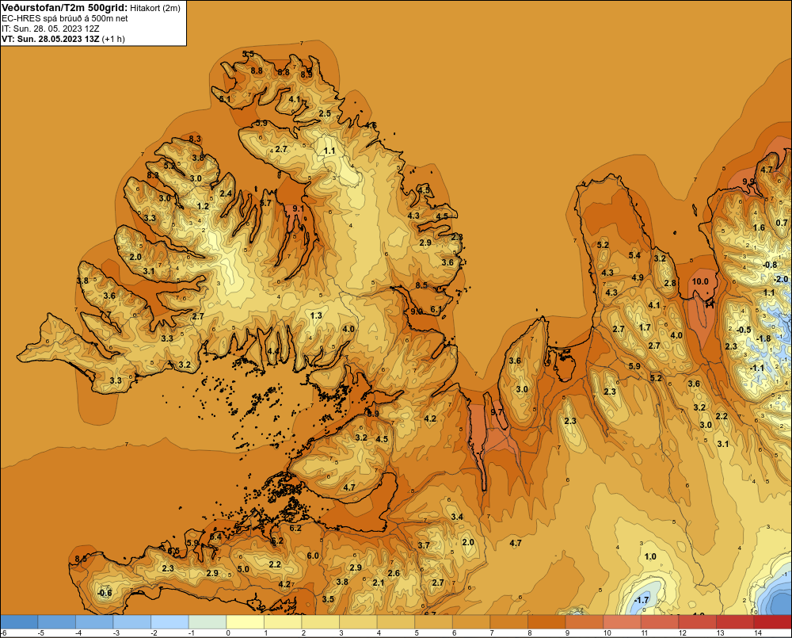Click the 3.5 temperature value on the map
The width and height of the screenshot is (792, 638).
328,599
